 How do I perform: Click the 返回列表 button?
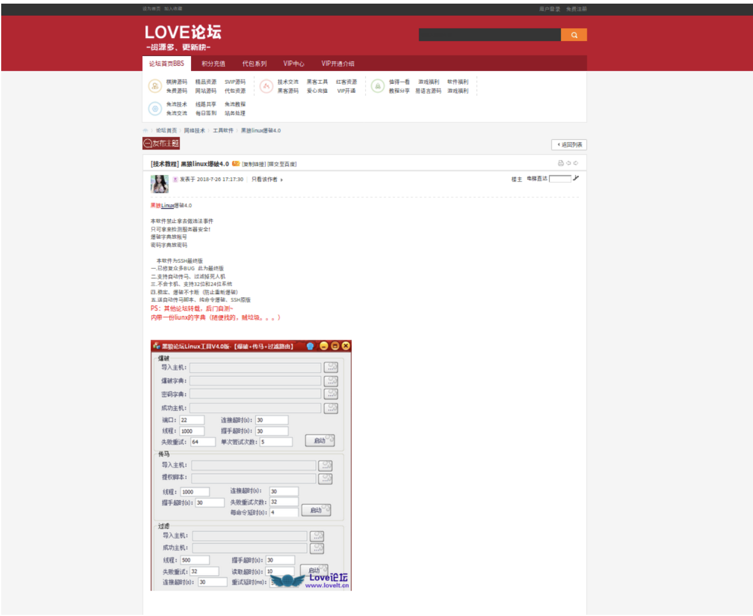(569, 145)
